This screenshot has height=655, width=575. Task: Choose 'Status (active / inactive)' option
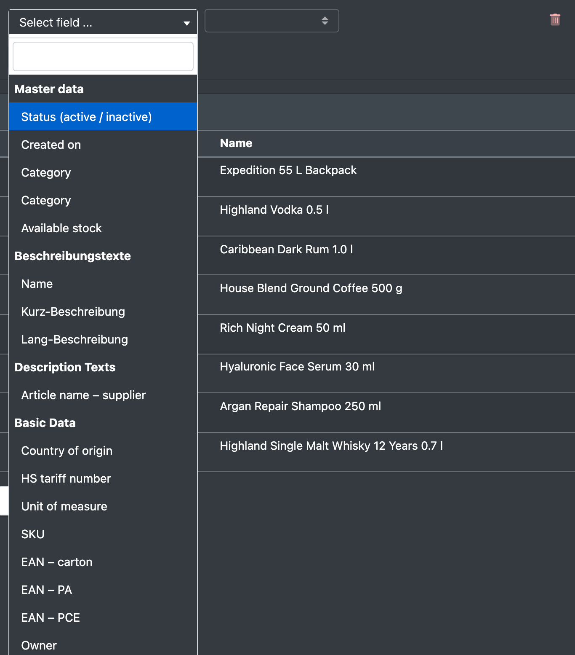tap(103, 117)
